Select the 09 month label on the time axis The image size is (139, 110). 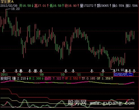(x=42, y=74)
